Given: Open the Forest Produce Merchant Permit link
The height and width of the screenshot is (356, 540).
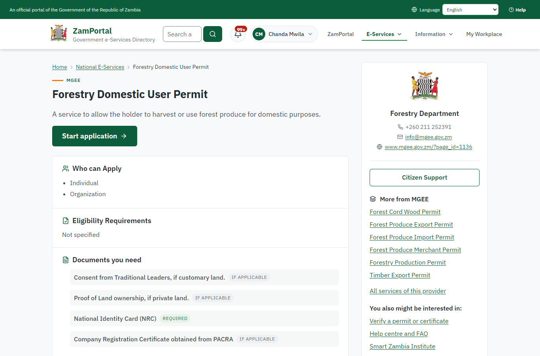Looking at the screenshot, I should pos(415,250).
